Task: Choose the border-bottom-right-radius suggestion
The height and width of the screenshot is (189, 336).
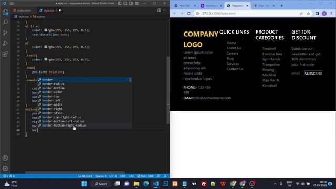Action: [x=85, y=125]
